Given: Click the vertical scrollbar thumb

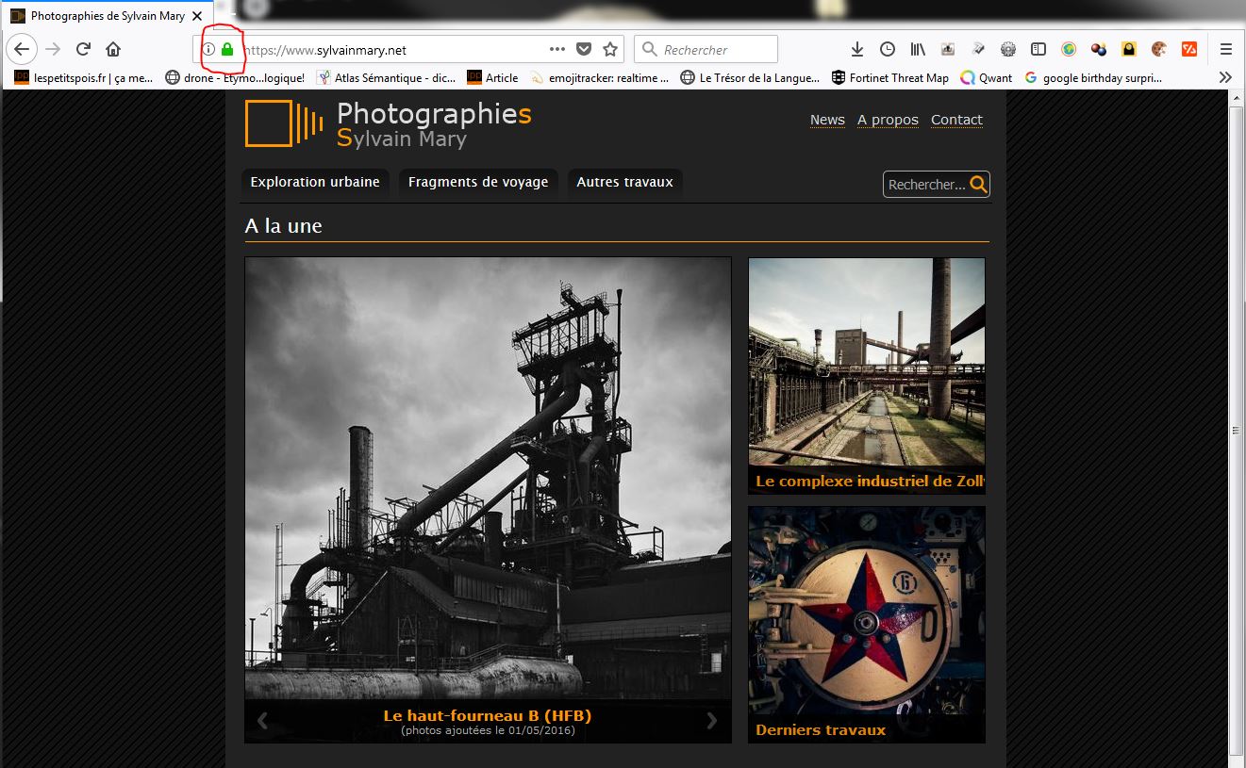Looking at the screenshot, I should pyautogui.click(x=1237, y=430).
